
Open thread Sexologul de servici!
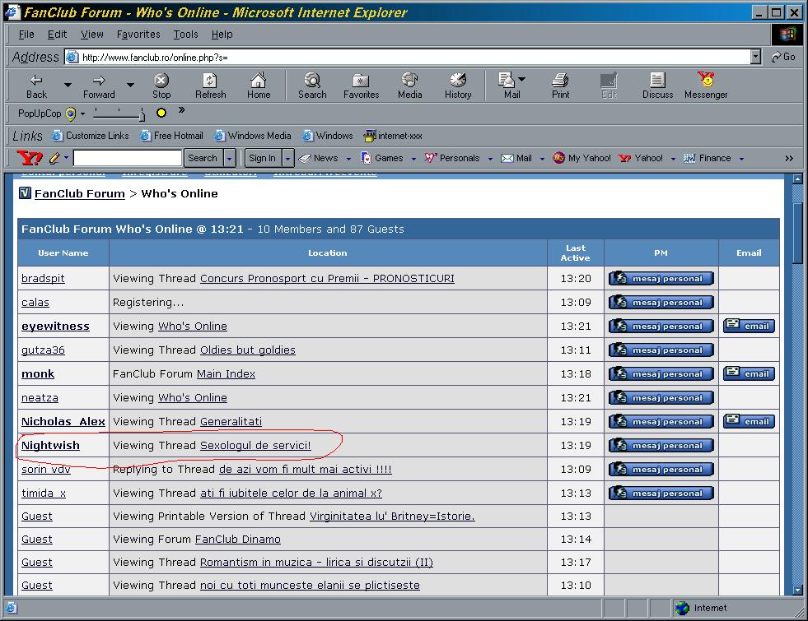coord(255,445)
